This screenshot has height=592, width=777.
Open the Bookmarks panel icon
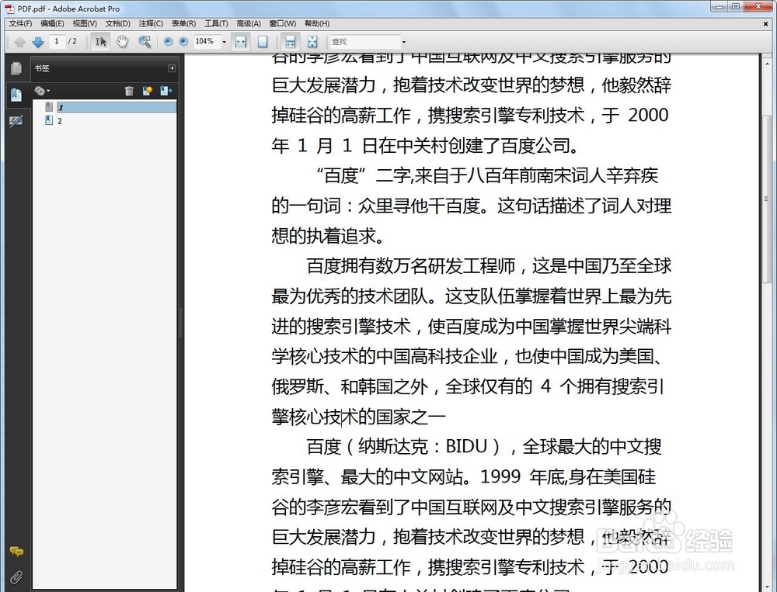[16, 95]
